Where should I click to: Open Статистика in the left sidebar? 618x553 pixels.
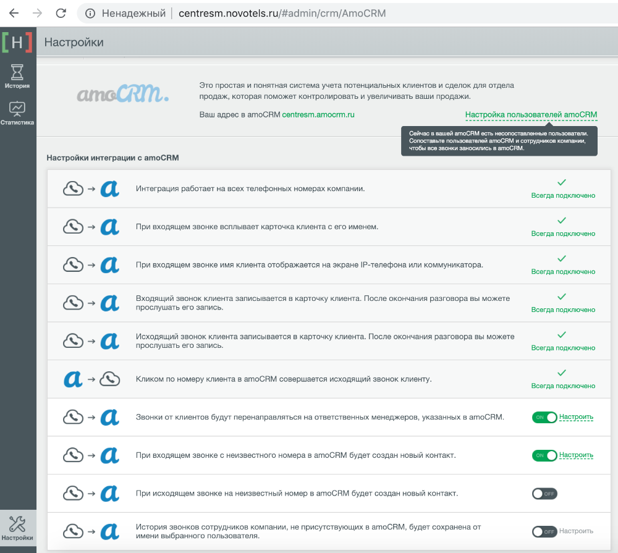[17, 114]
